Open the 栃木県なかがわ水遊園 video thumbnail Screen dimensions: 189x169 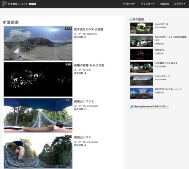tap(38, 43)
